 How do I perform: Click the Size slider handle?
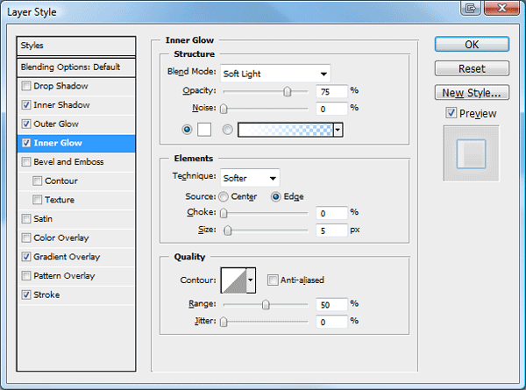(x=228, y=230)
